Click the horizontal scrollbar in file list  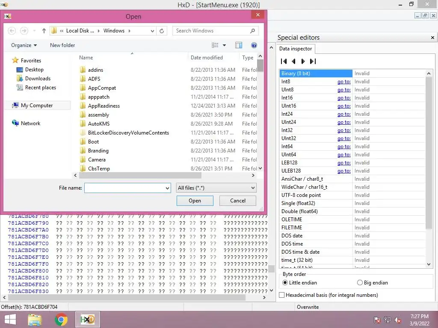click(140, 176)
